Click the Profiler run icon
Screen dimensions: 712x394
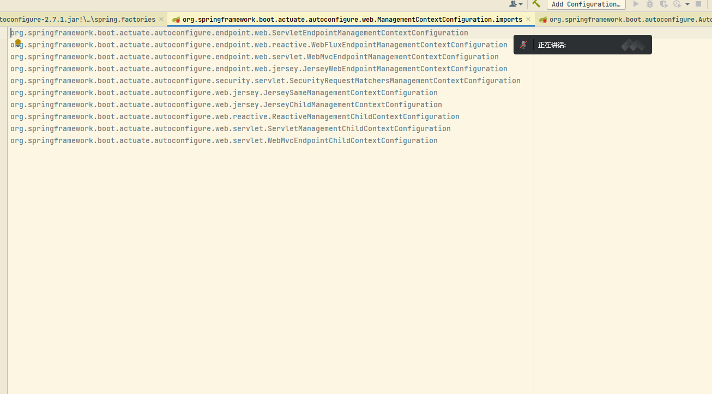click(677, 4)
